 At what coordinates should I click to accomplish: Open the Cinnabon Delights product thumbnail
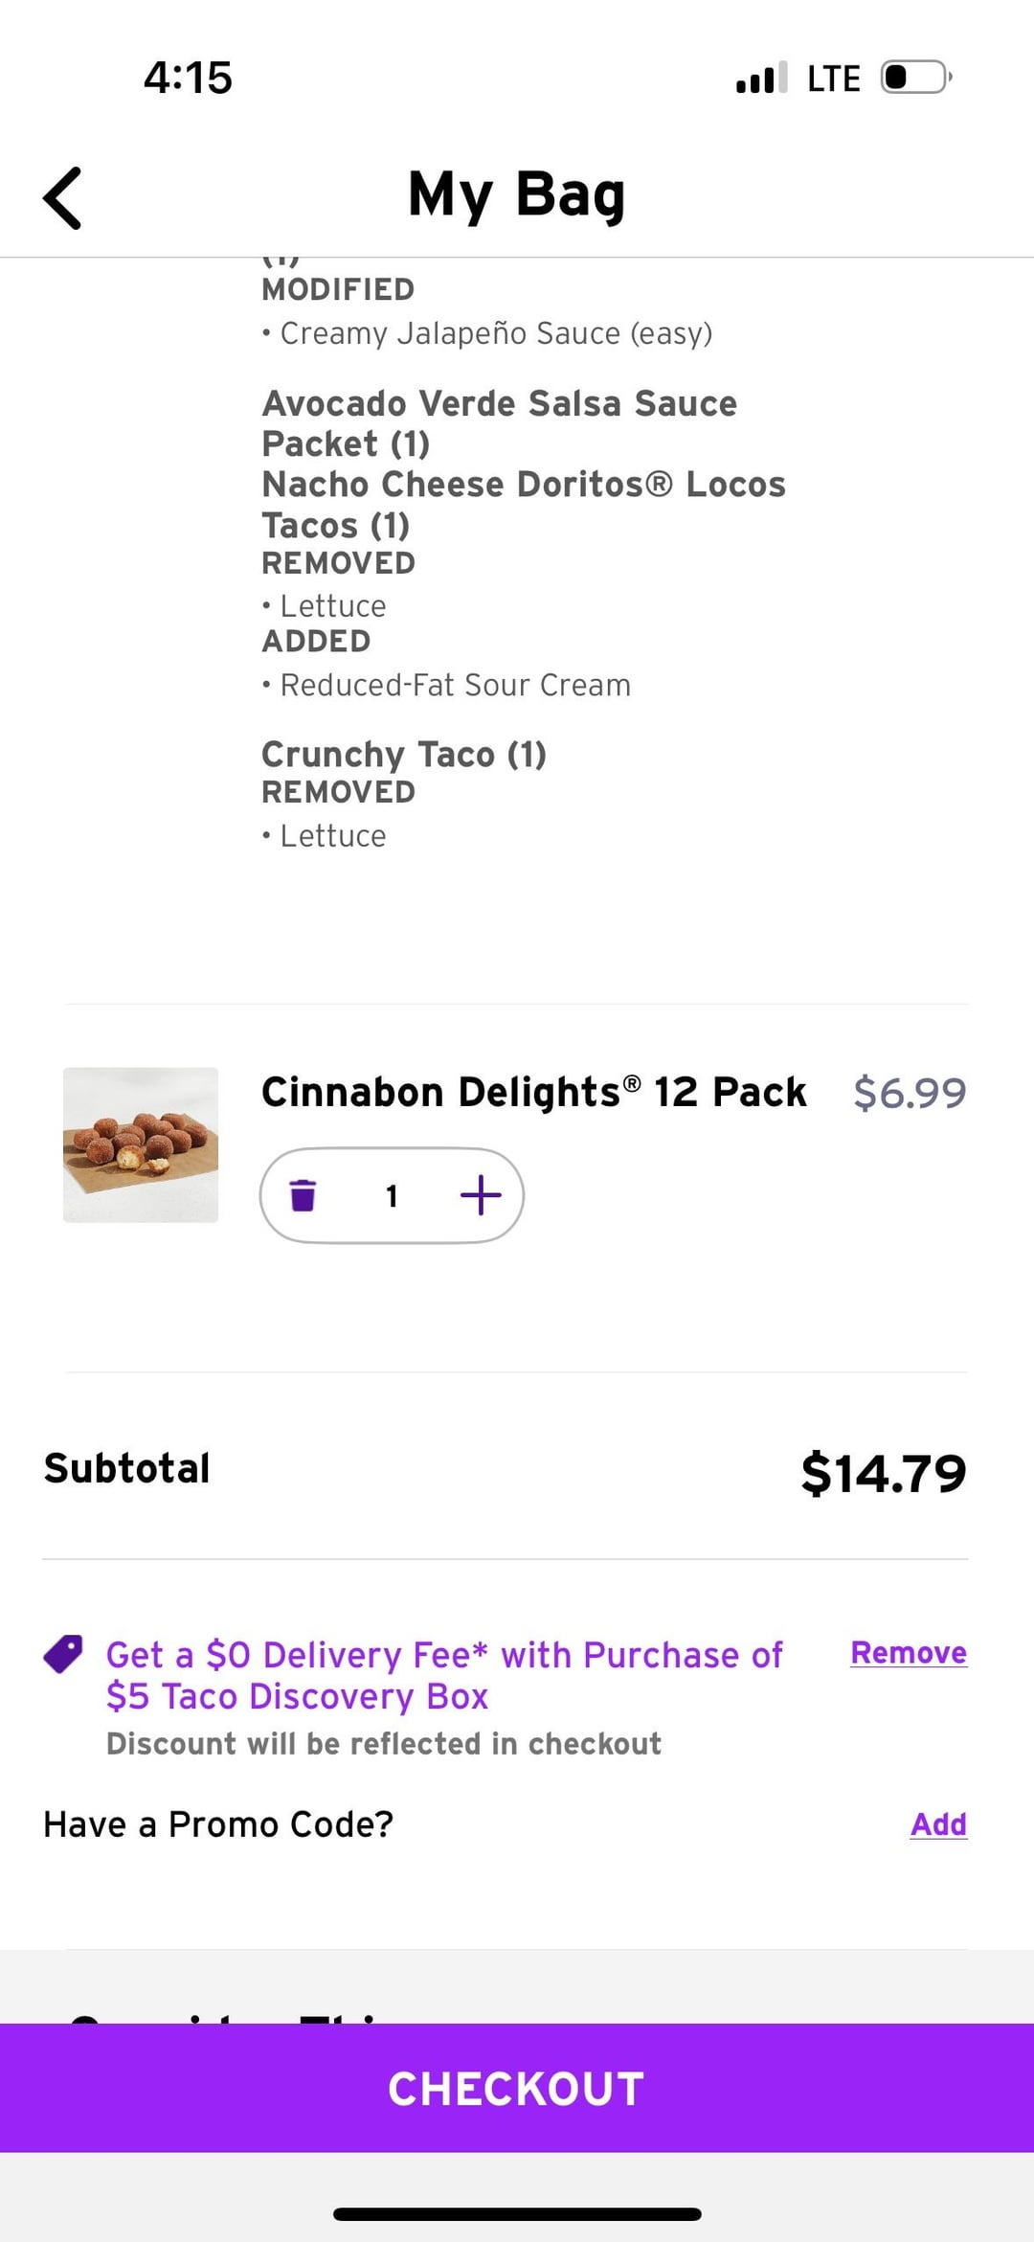pos(141,1144)
